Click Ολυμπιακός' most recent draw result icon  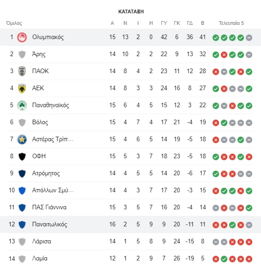pos(249,38)
